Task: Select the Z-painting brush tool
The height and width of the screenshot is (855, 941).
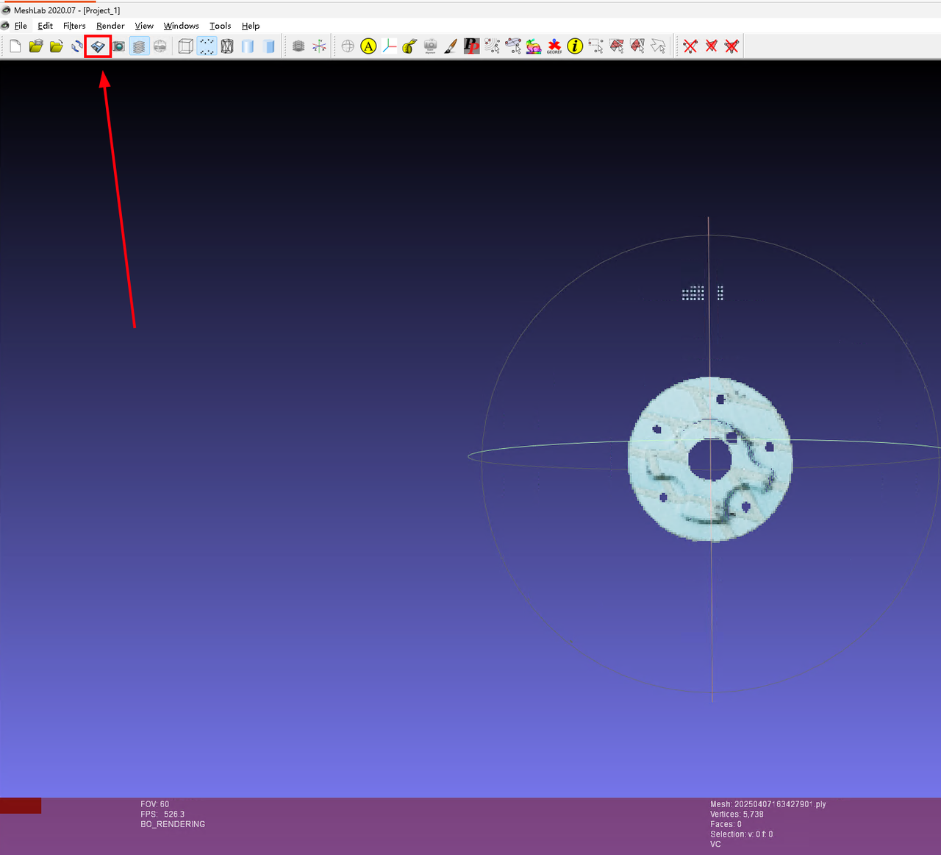Action: coord(451,46)
